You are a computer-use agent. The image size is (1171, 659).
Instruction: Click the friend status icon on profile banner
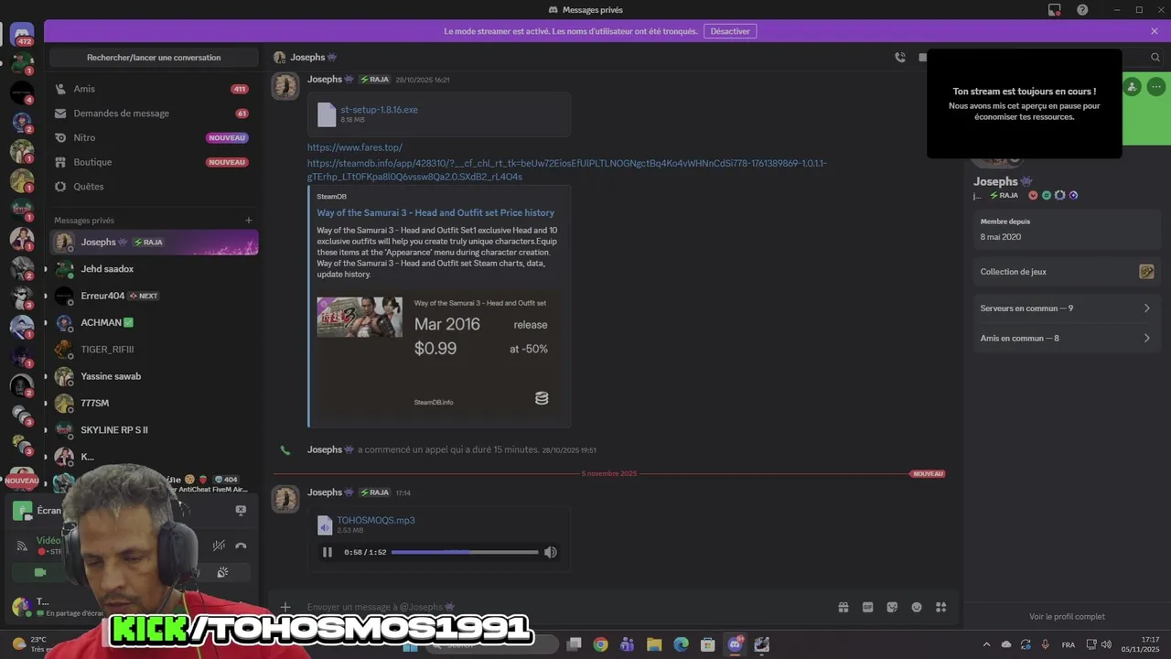[x=1133, y=87]
